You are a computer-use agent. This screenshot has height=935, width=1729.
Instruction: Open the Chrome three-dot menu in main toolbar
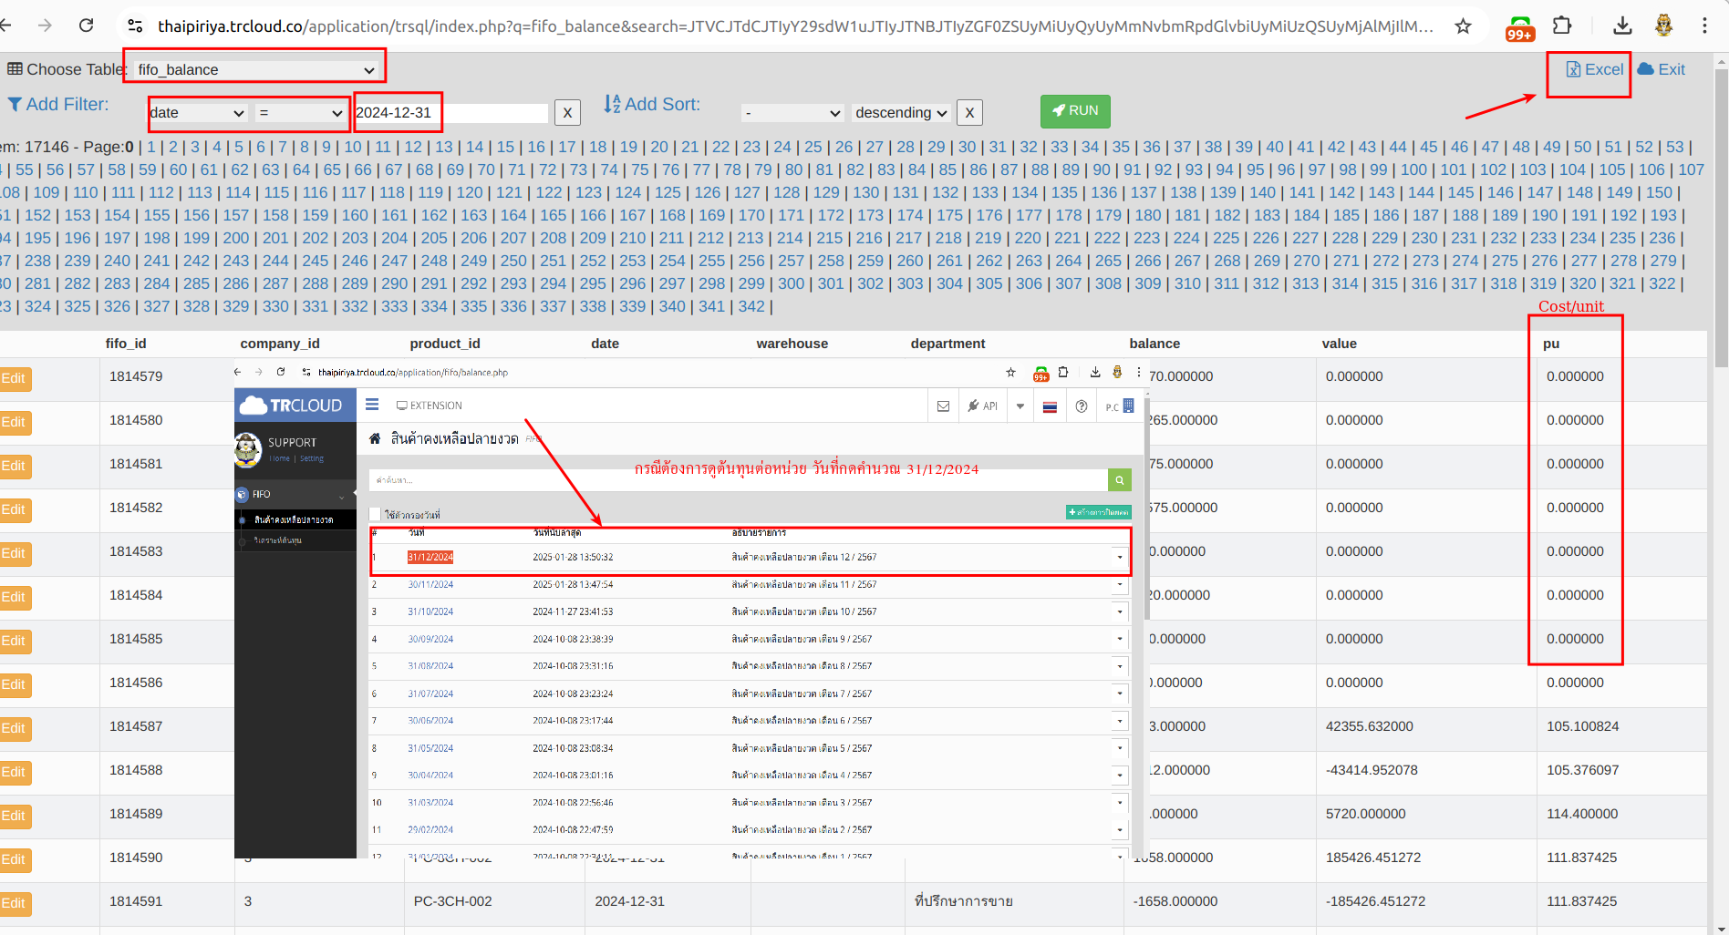[x=1704, y=26]
